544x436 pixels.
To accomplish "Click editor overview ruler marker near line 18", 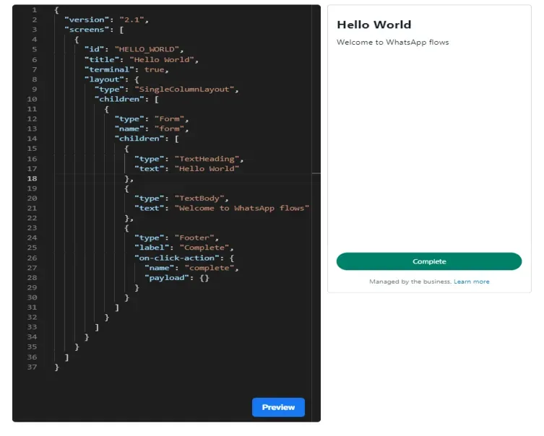I will (x=316, y=173).
